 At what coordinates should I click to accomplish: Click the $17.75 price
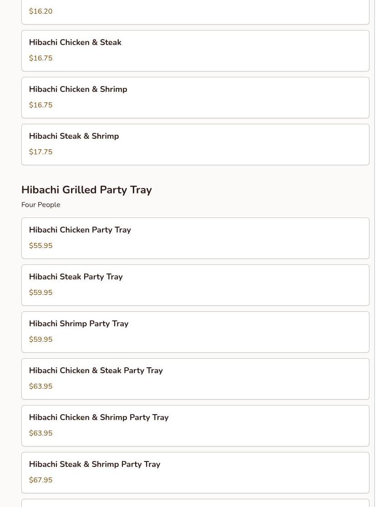tap(40, 152)
